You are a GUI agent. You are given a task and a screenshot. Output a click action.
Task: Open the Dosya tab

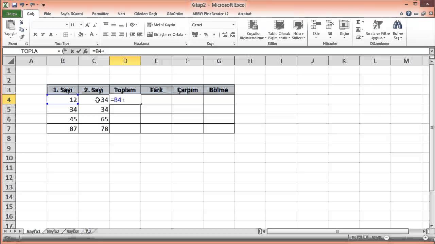pos(12,14)
